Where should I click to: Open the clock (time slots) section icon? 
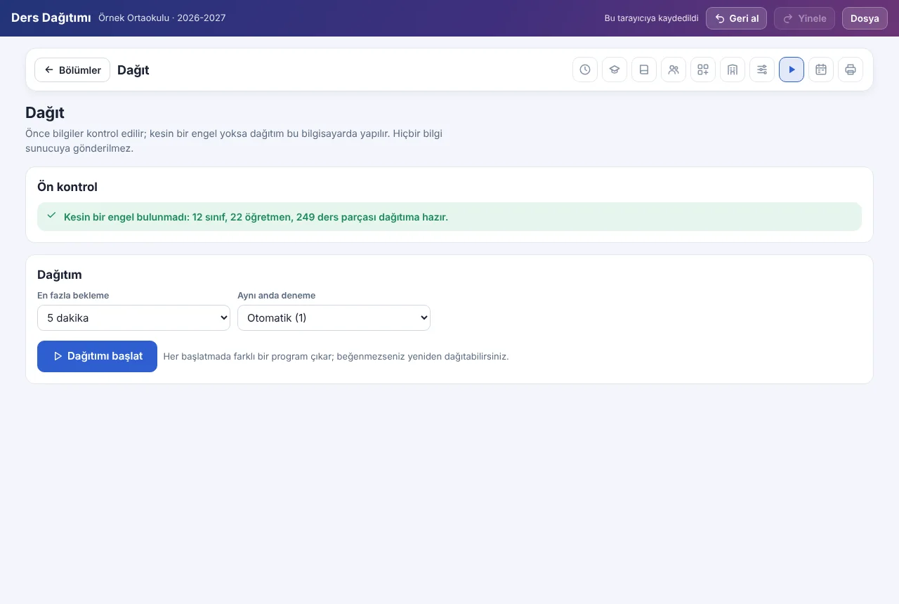click(585, 70)
